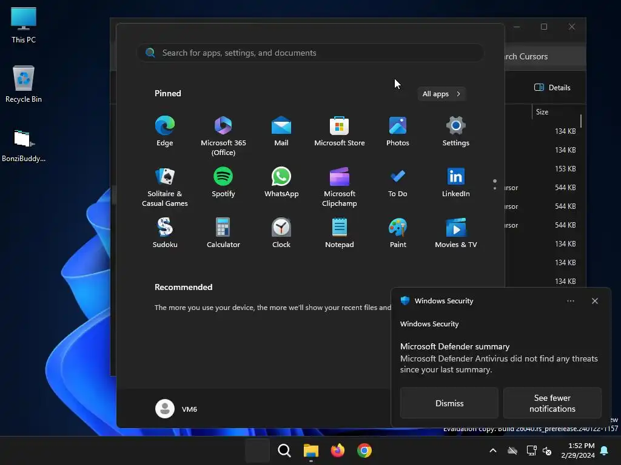Click the Search Cursors box in Explorer
The image size is (621, 465).
coord(545,56)
